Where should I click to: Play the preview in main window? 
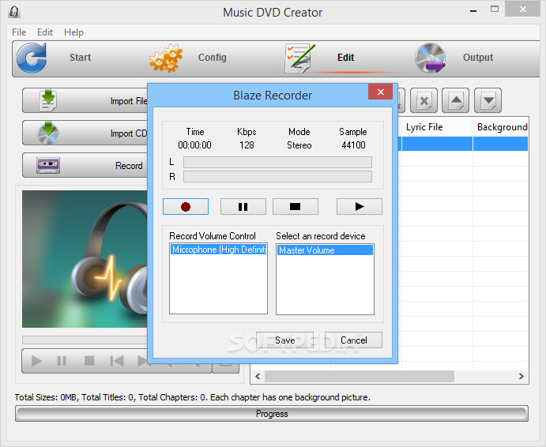[x=36, y=361]
